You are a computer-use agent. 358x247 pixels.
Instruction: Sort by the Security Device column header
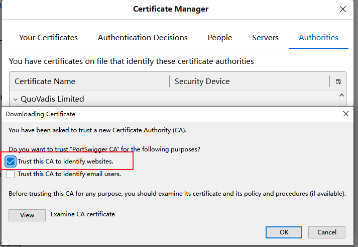[250, 81]
